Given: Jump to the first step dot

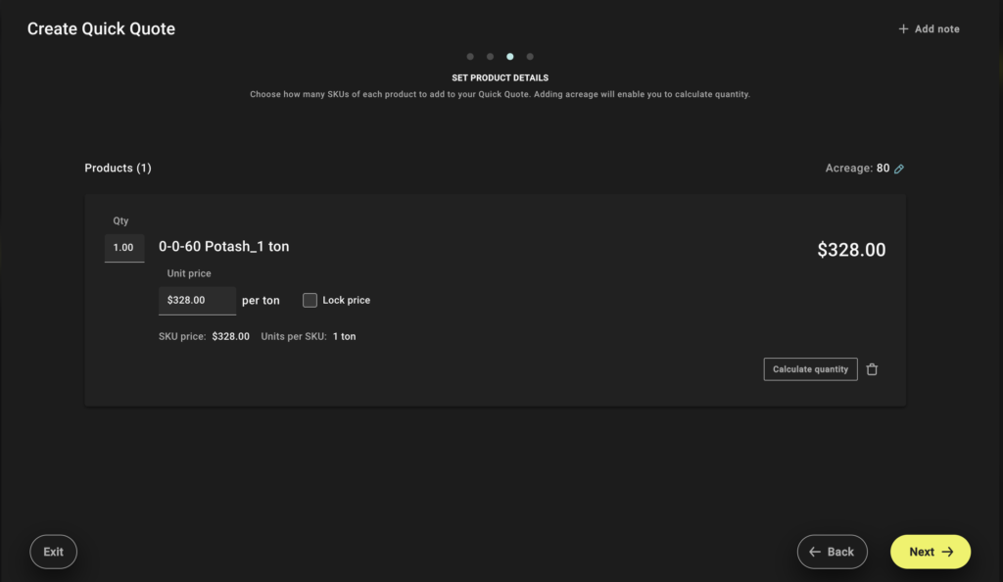Looking at the screenshot, I should click(x=470, y=57).
